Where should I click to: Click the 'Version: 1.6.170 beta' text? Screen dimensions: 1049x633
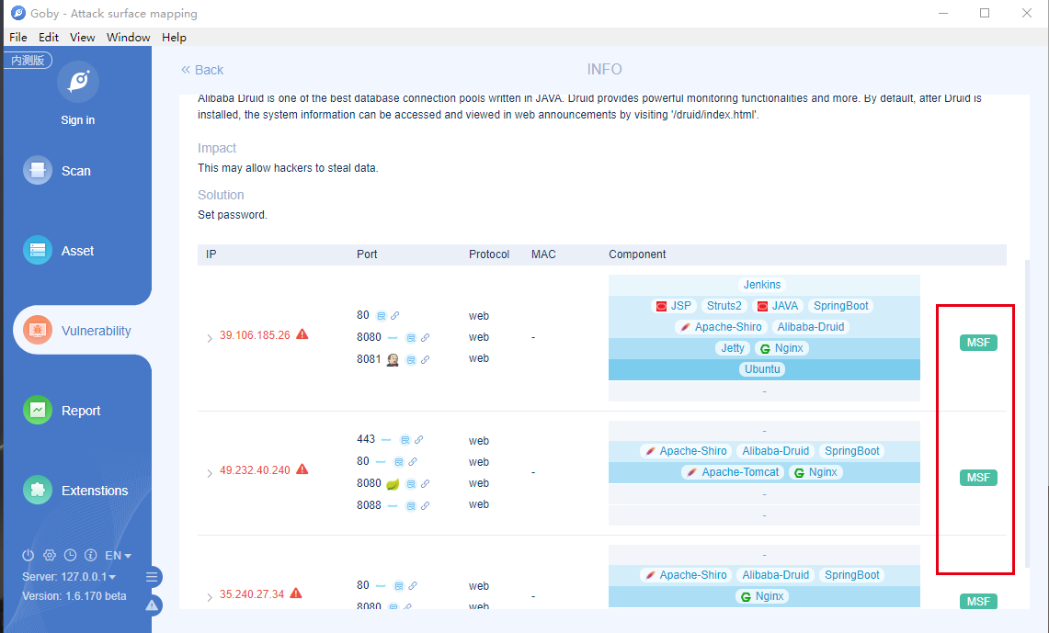74,595
